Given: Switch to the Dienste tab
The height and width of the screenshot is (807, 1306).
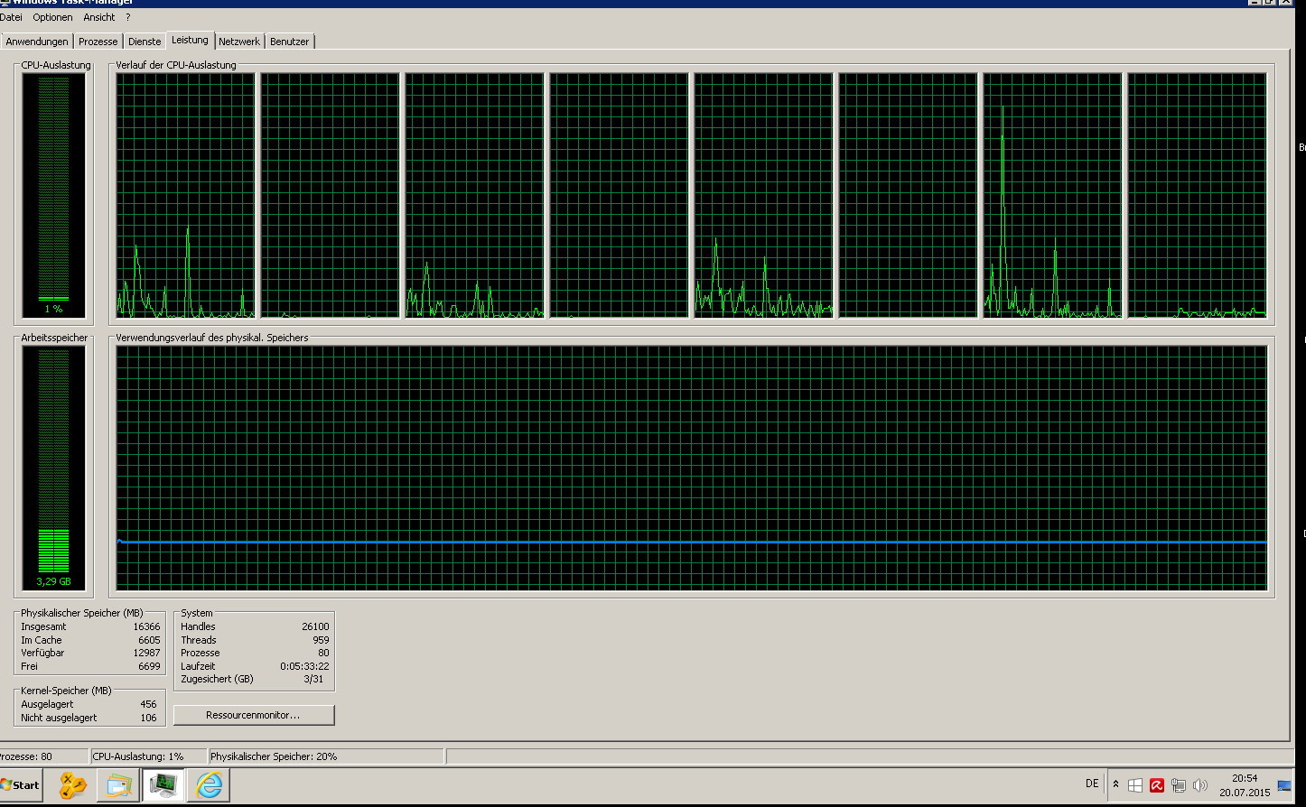Looking at the screenshot, I should pos(145,42).
